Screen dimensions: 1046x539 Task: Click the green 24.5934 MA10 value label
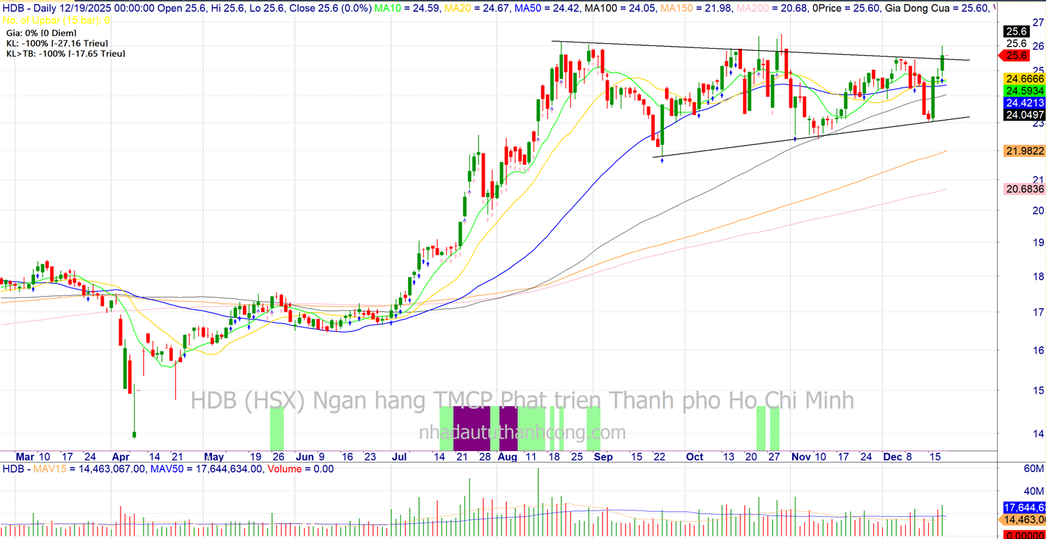[x=1024, y=91]
